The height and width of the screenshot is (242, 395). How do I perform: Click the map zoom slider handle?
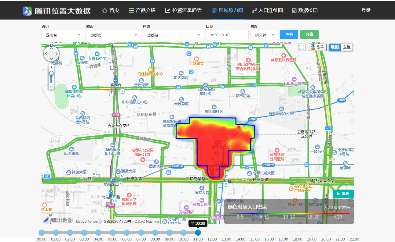[x=51, y=73]
